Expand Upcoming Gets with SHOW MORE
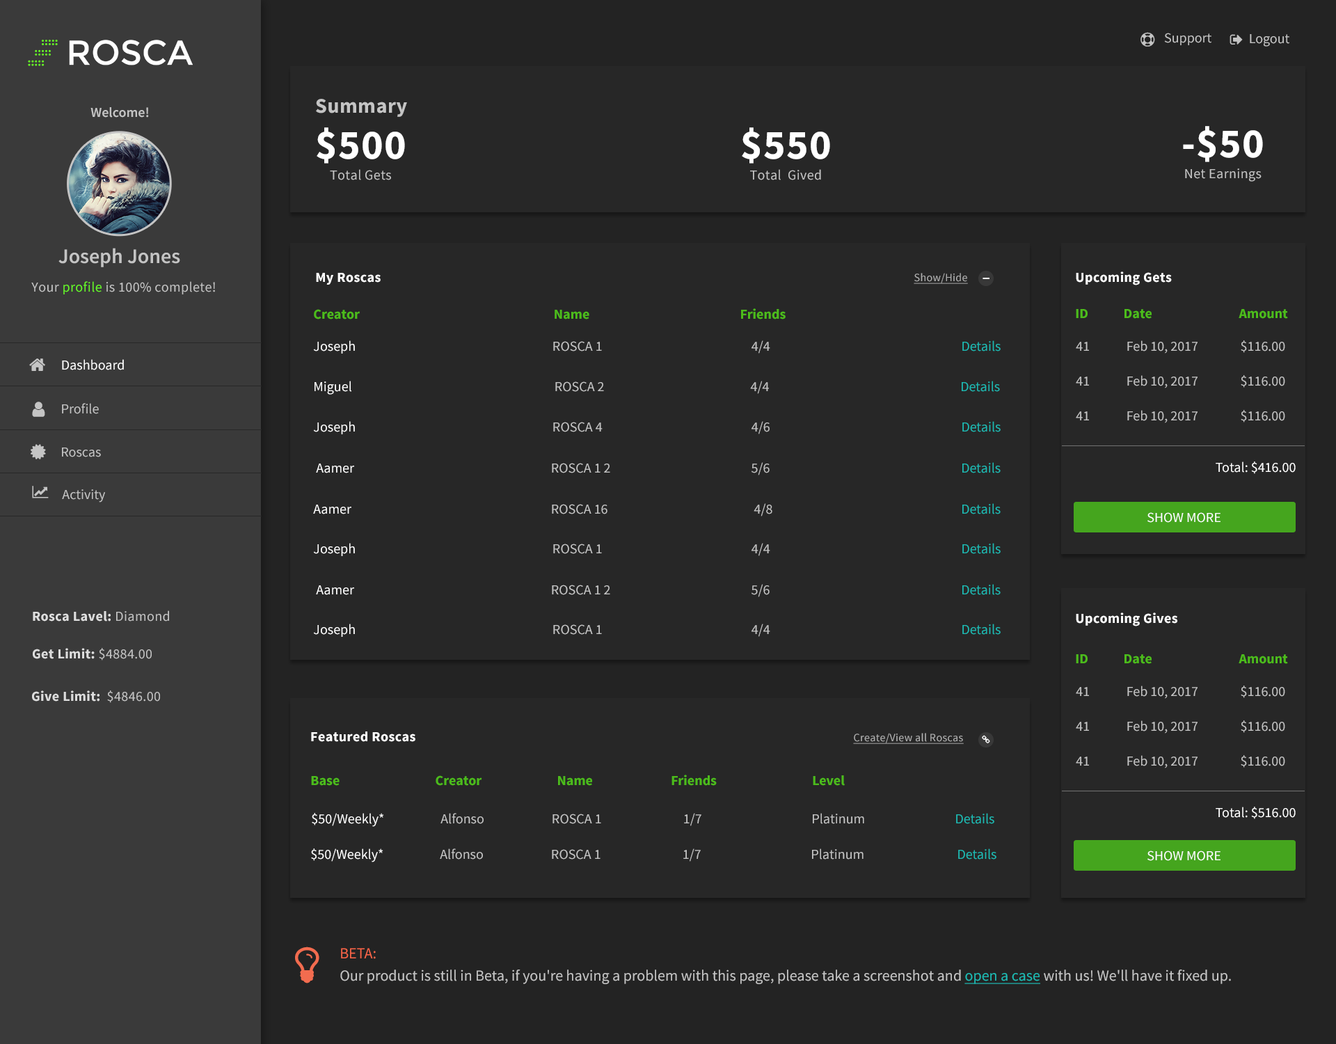Screen dimensions: 1336x1044 coord(1184,517)
